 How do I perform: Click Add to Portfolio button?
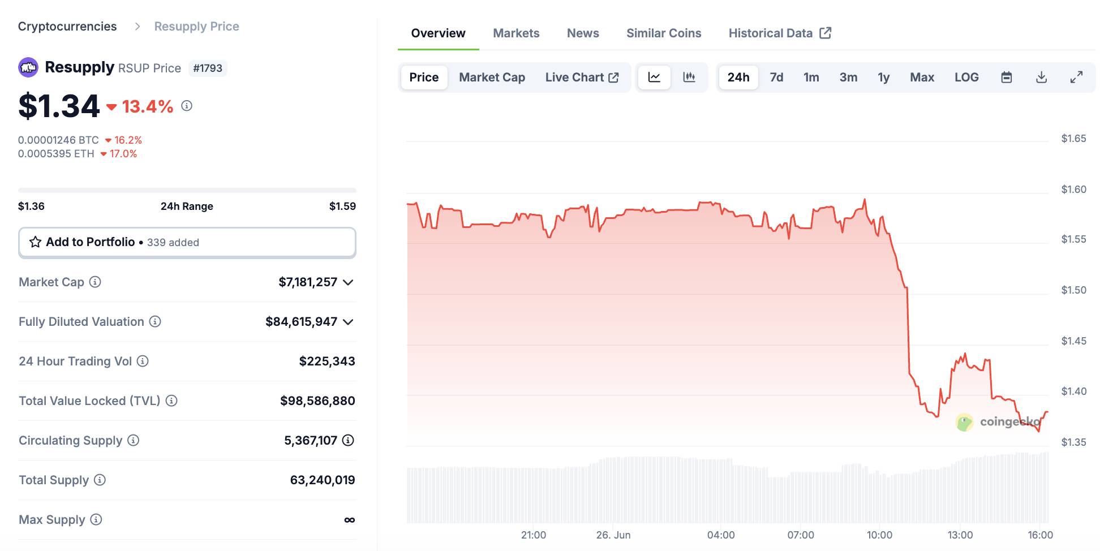[x=187, y=242]
